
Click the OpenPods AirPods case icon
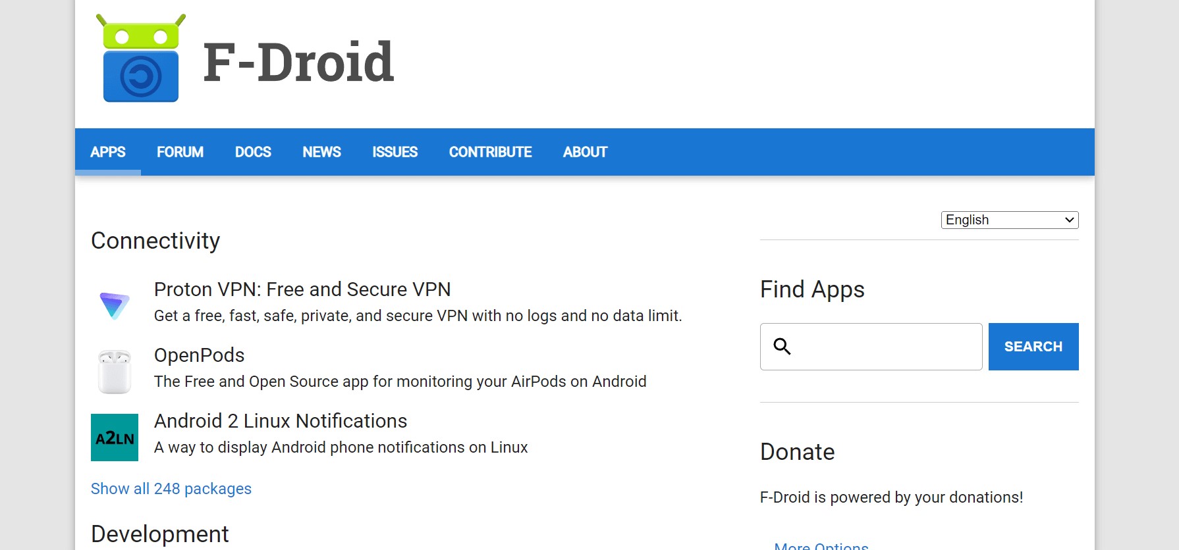pyautogui.click(x=115, y=371)
